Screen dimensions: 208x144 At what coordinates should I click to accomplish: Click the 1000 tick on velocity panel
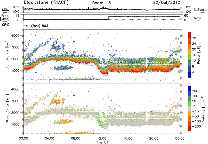(x=15, y=124)
